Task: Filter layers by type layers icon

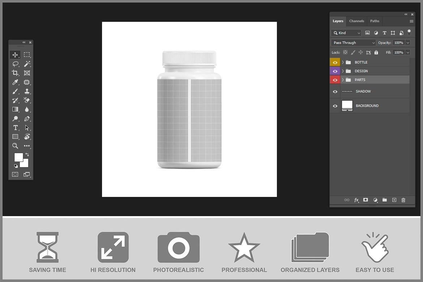Action: tap(385, 33)
